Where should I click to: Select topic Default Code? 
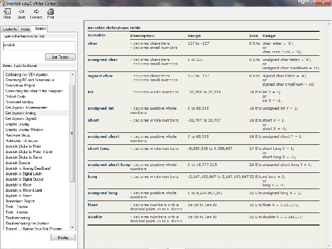coord(16,96)
